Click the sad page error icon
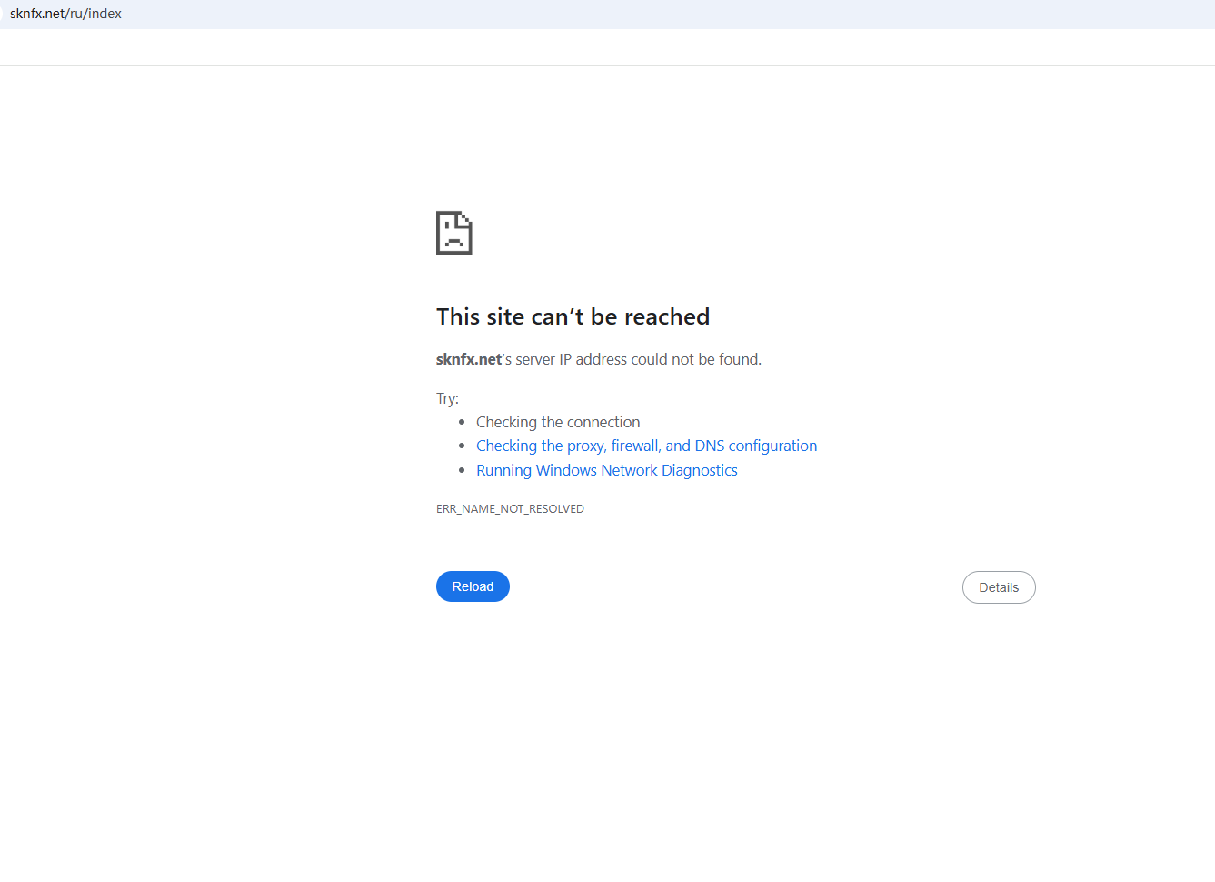This screenshot has height=882, width=1215. [x=454, y=233]
